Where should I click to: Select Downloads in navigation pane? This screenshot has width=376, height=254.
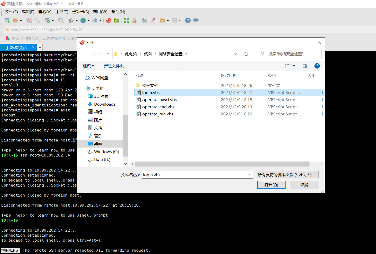click(105, 104)
